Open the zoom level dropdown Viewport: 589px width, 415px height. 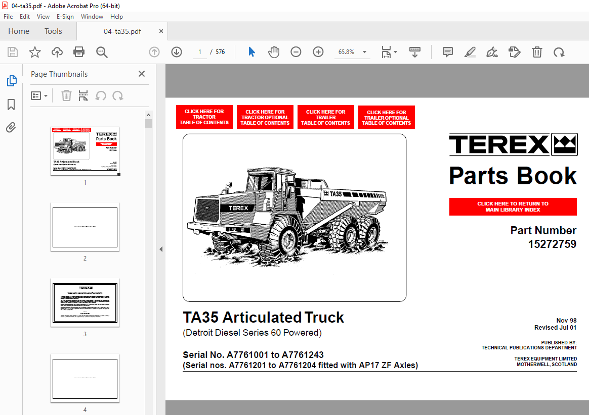click(364, 52)
